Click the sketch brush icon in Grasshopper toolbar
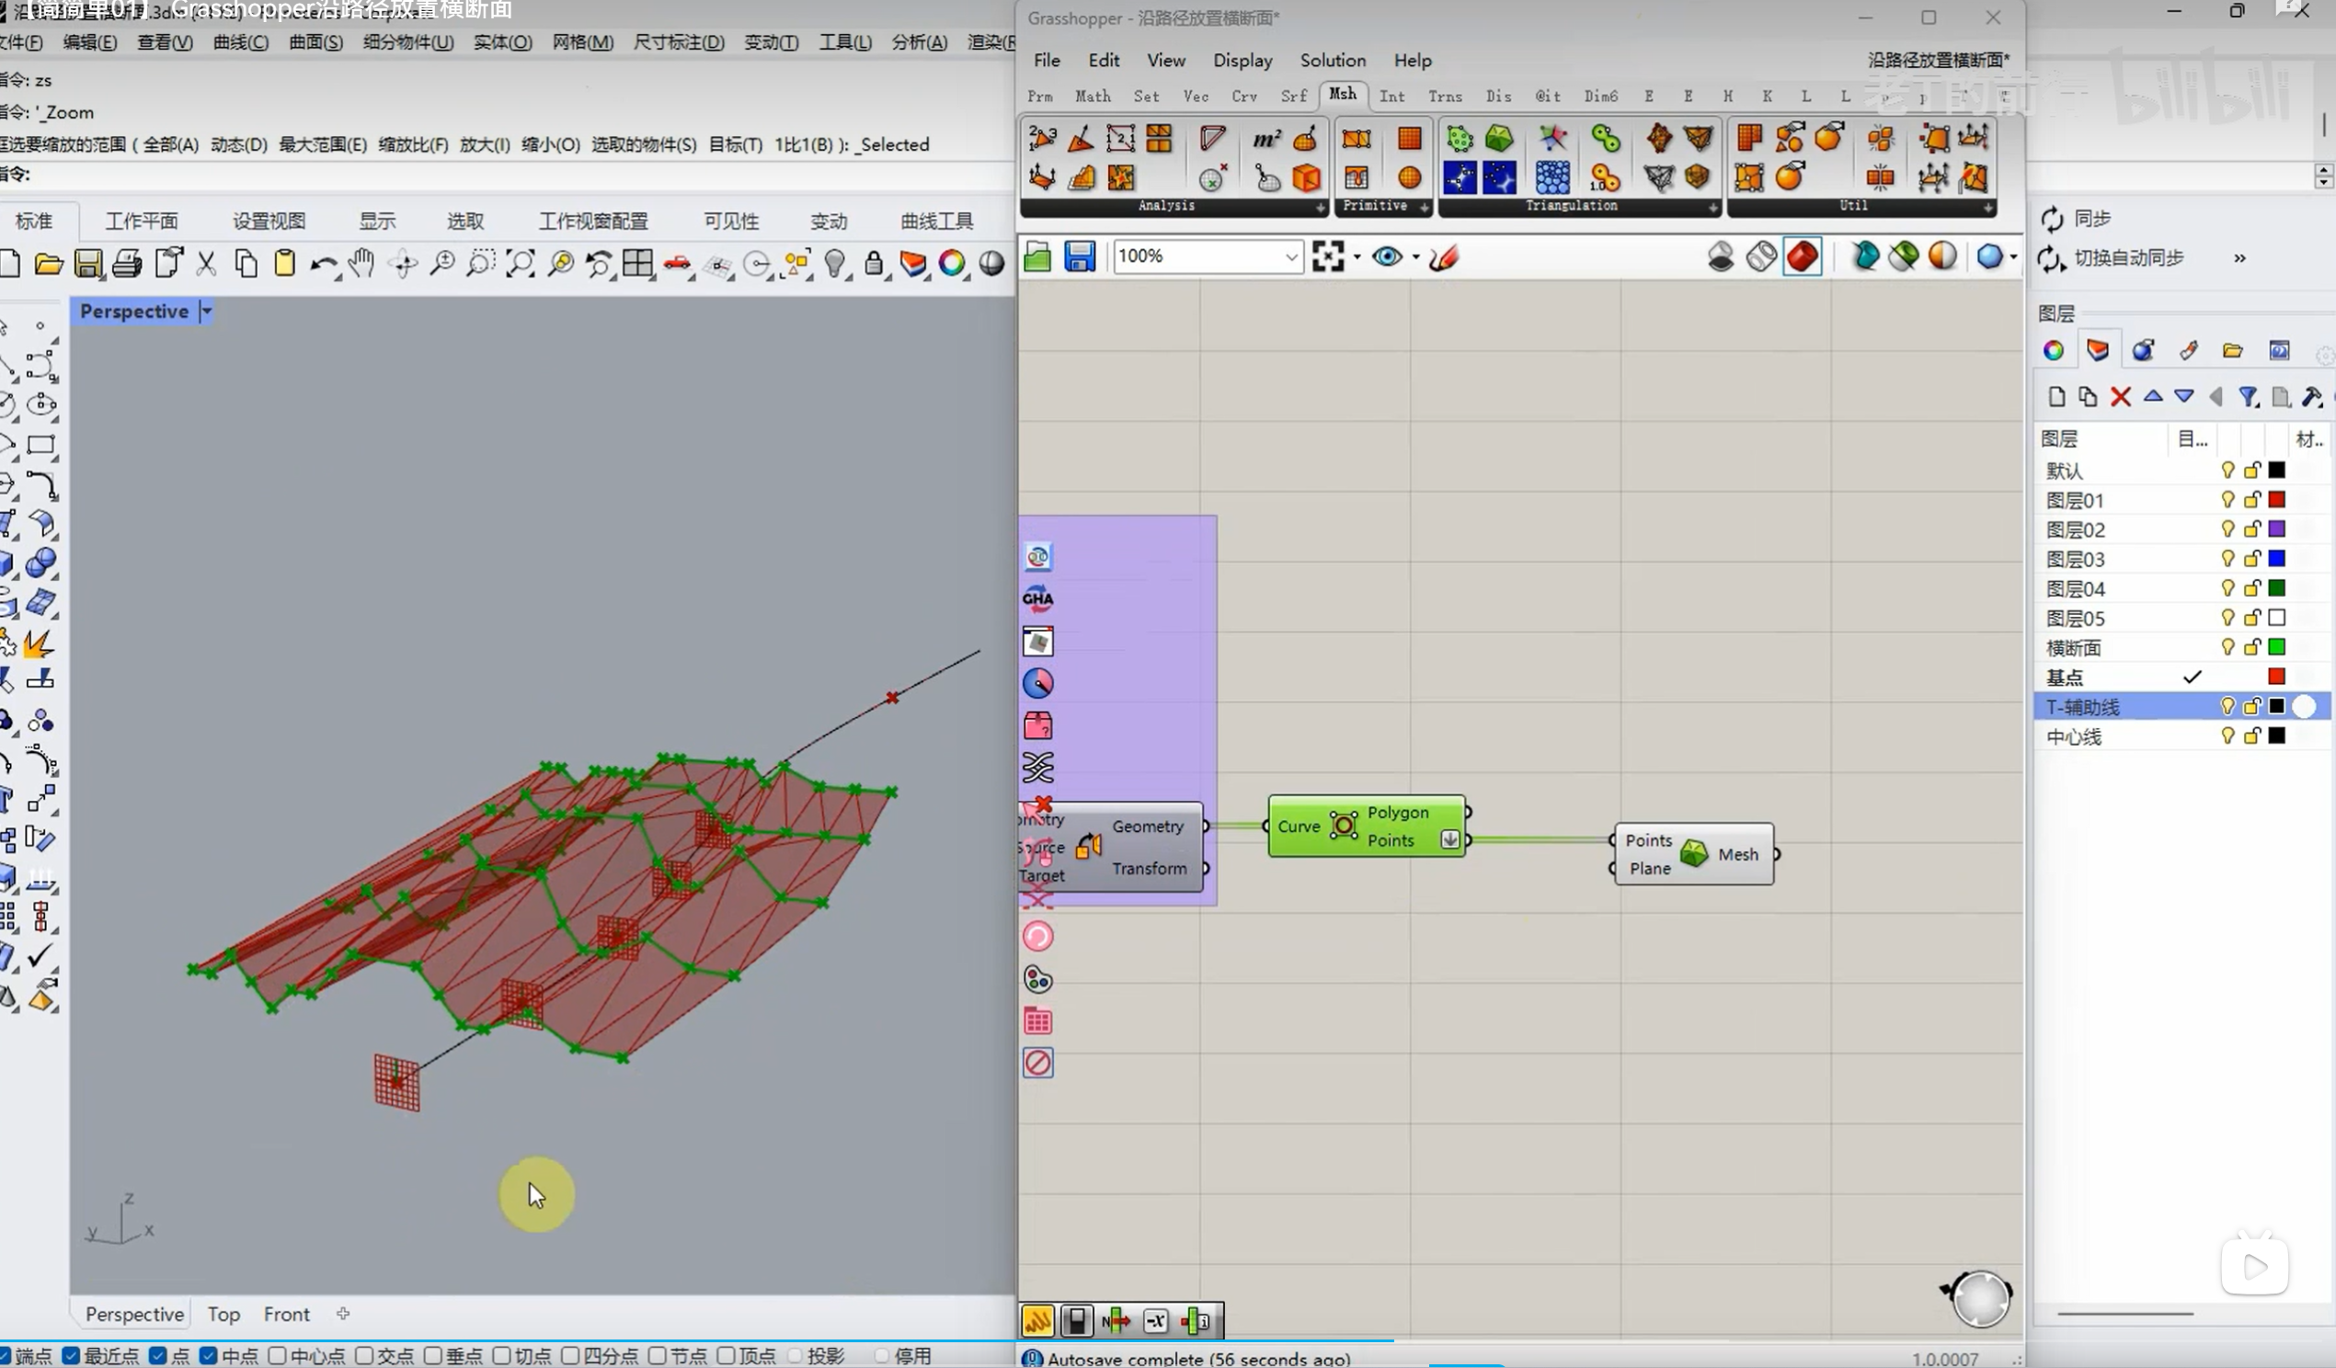This screenshot has width=2336, height=1368. pyautogui.click(x=1443, y=256)
